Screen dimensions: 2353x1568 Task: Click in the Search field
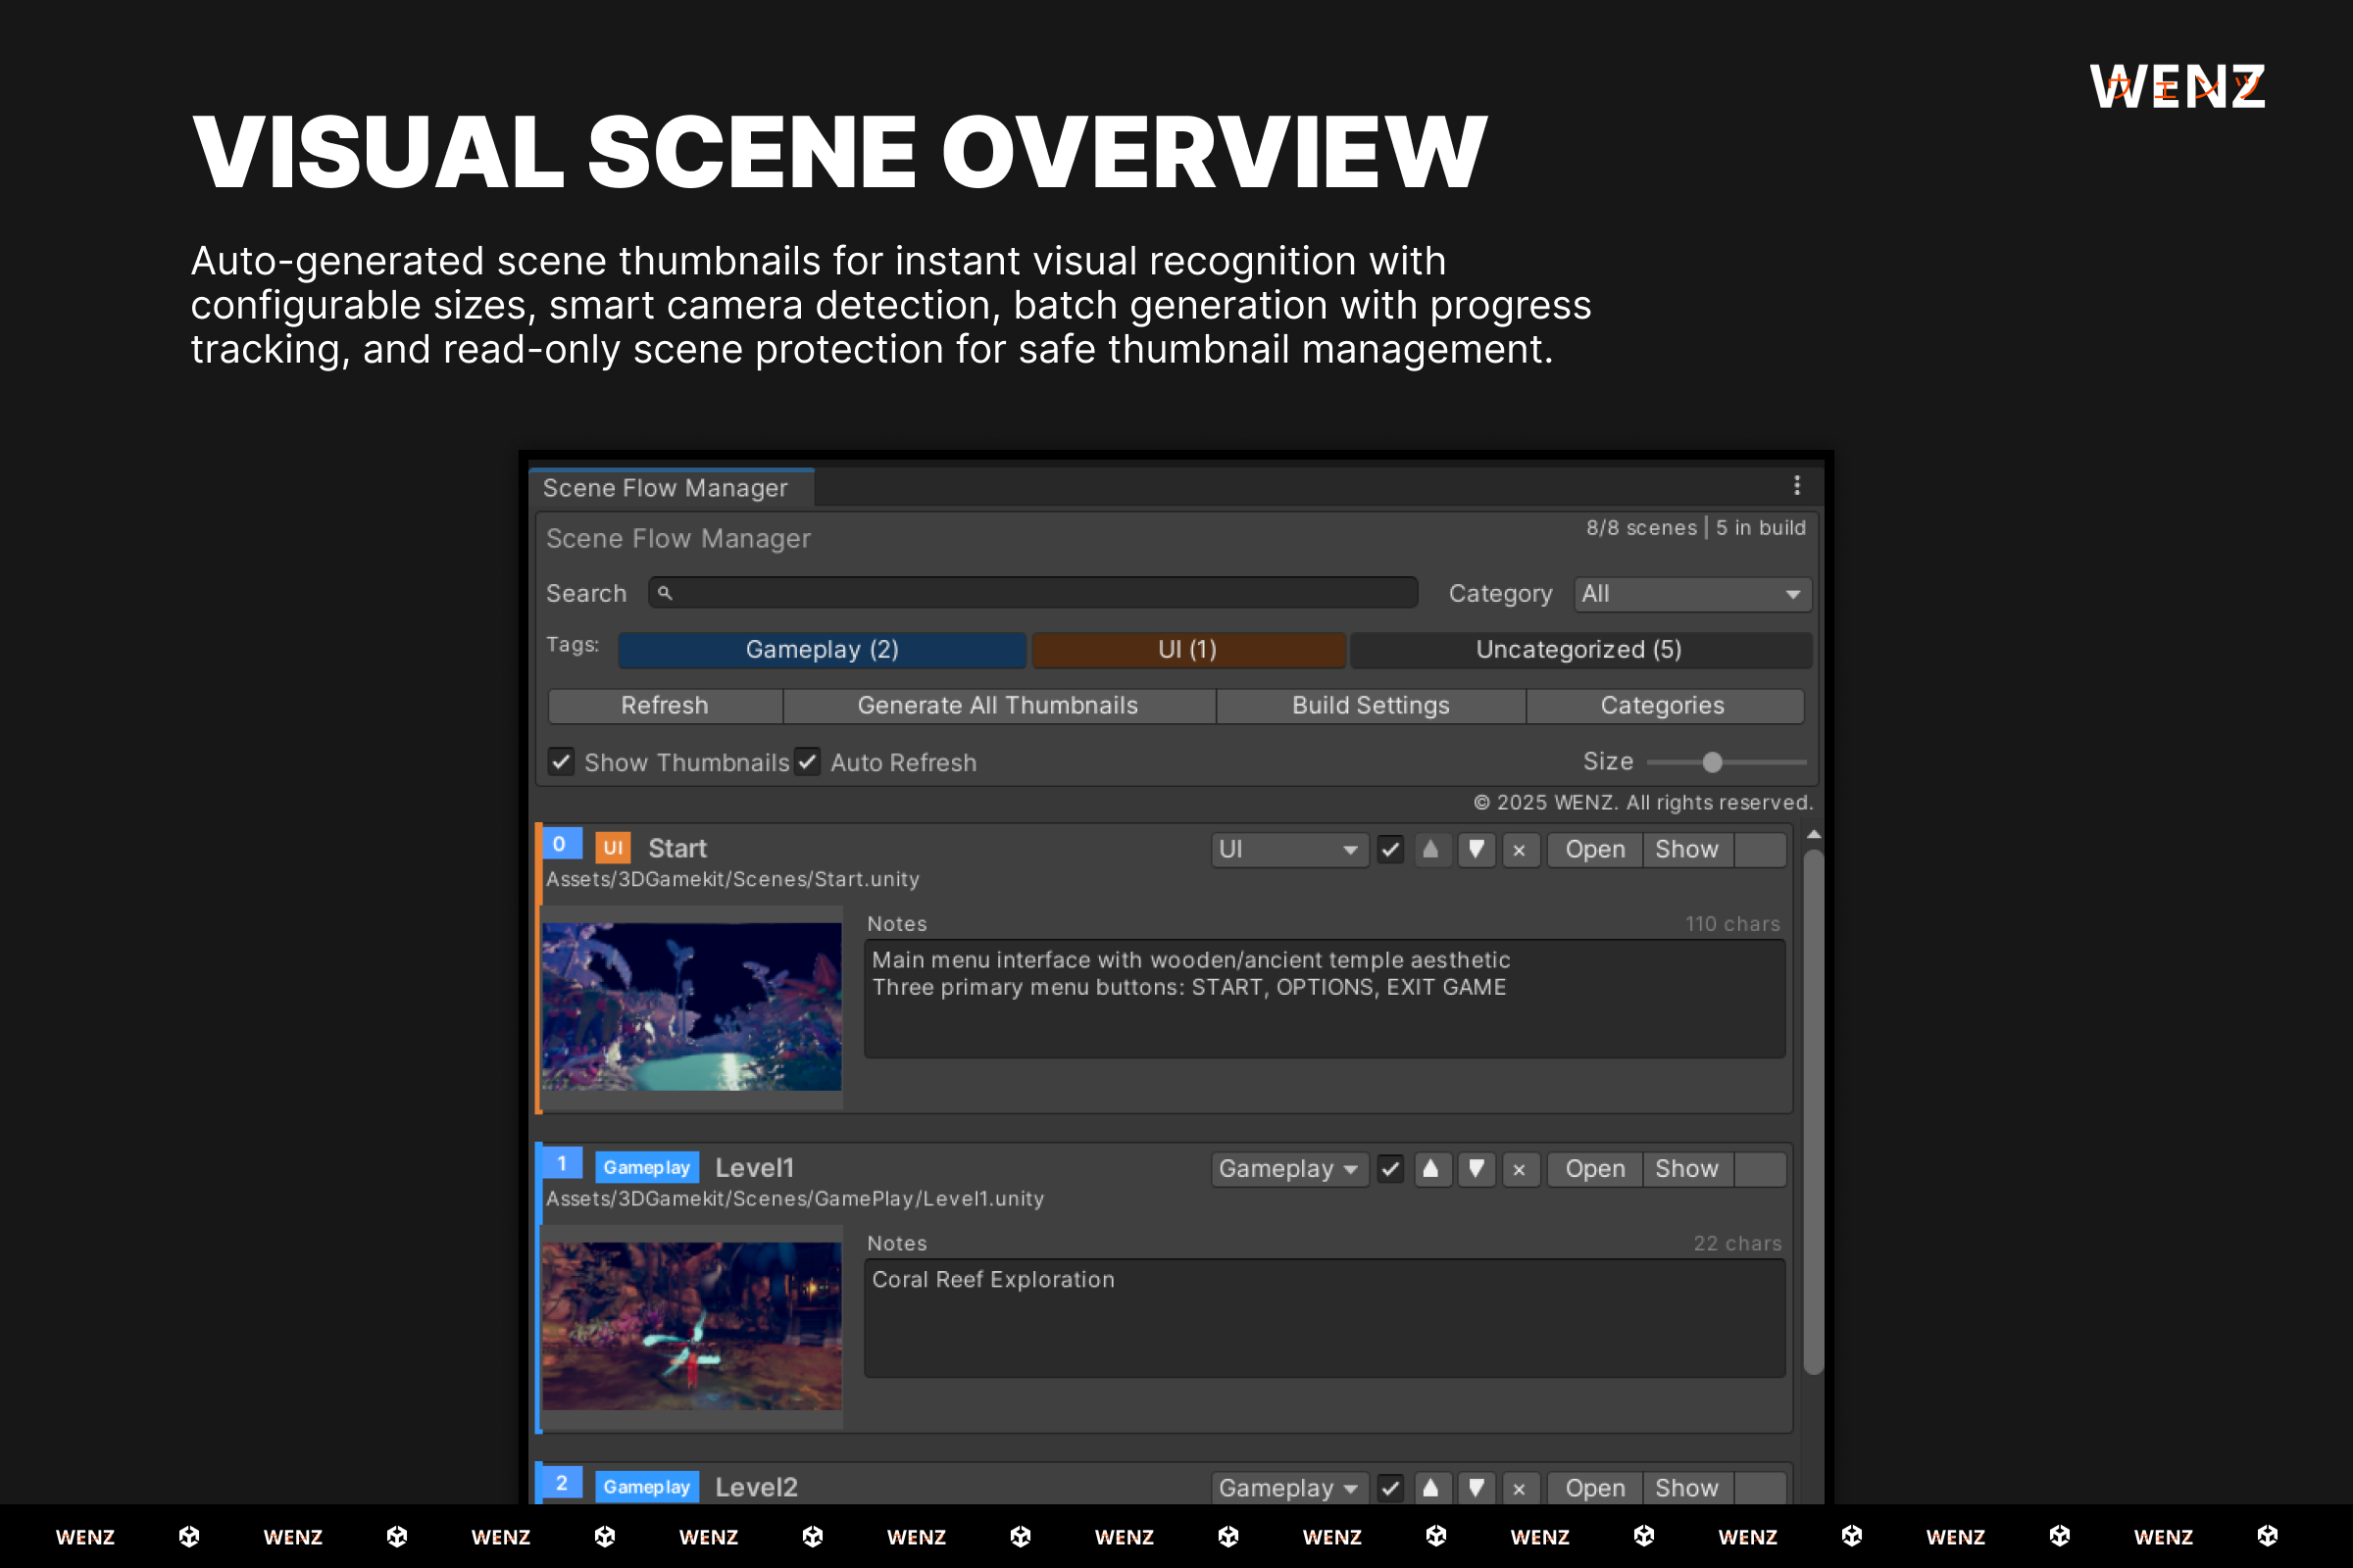pos(1032,593)
